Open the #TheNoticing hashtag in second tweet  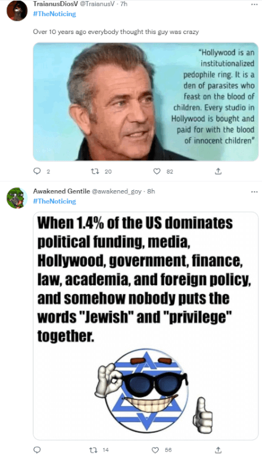(x=54, y=201)
